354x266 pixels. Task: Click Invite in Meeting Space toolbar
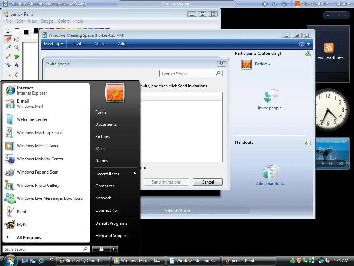[x=78, y=44]
